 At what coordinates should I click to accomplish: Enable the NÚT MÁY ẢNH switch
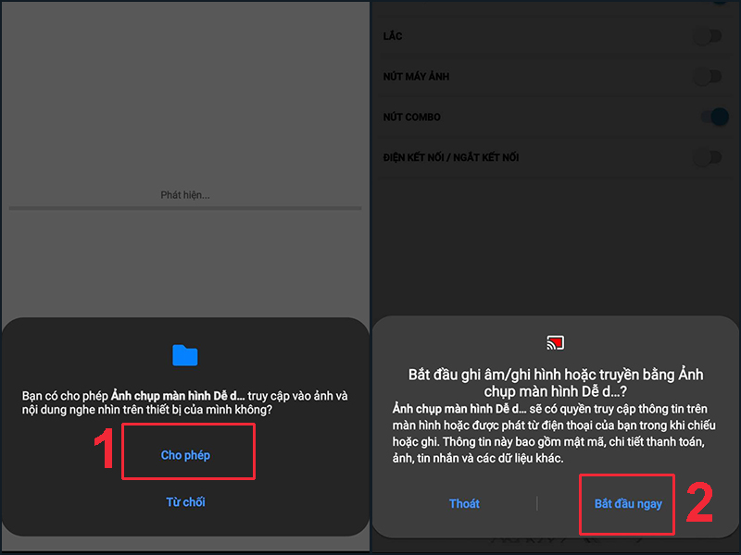tap(708, 77)
